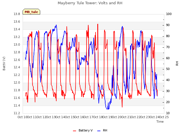Click the Time axis label
The height and width of the screenshot is (136, 181).
(160, 122)
